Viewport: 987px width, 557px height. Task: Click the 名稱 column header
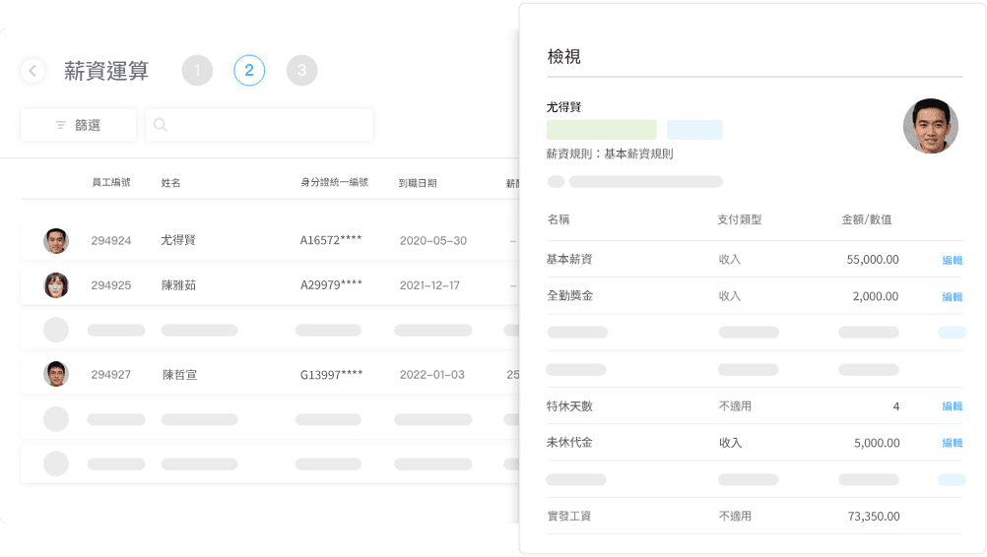pos(559,219)
